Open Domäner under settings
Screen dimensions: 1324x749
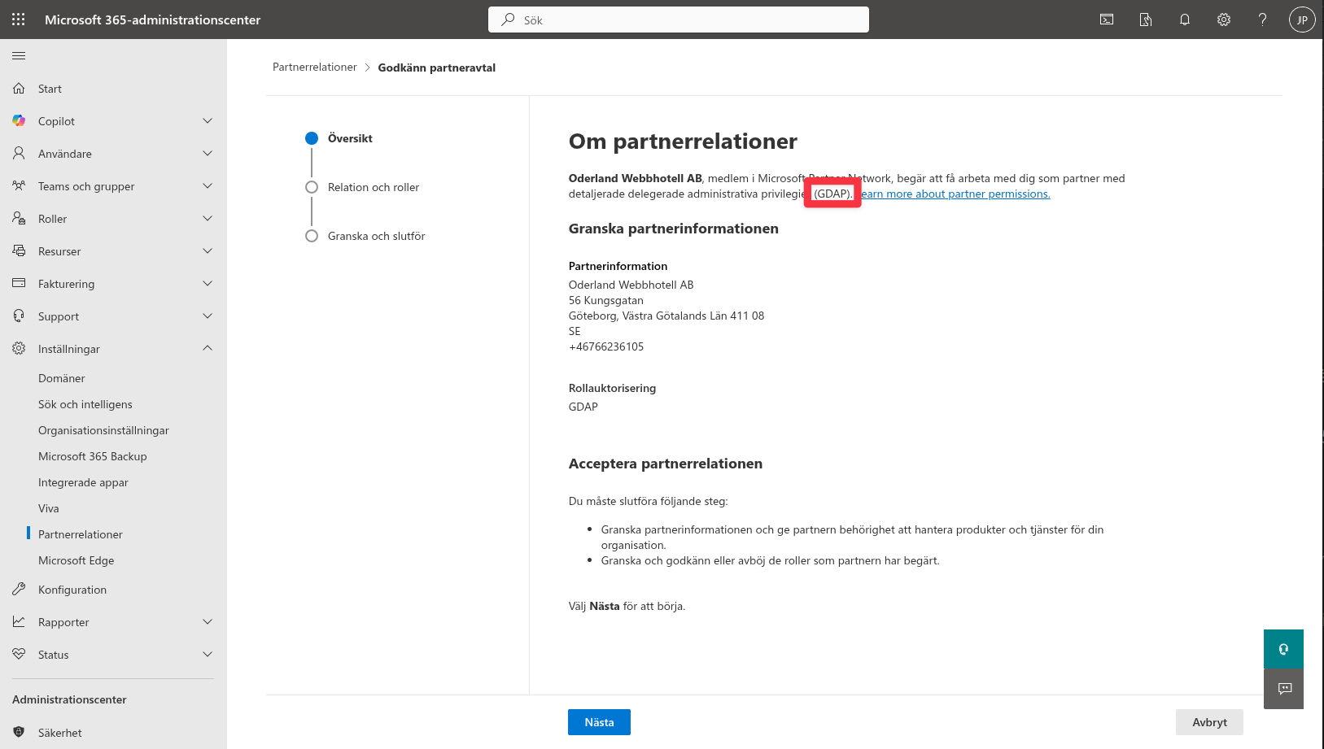coord(62,378)
